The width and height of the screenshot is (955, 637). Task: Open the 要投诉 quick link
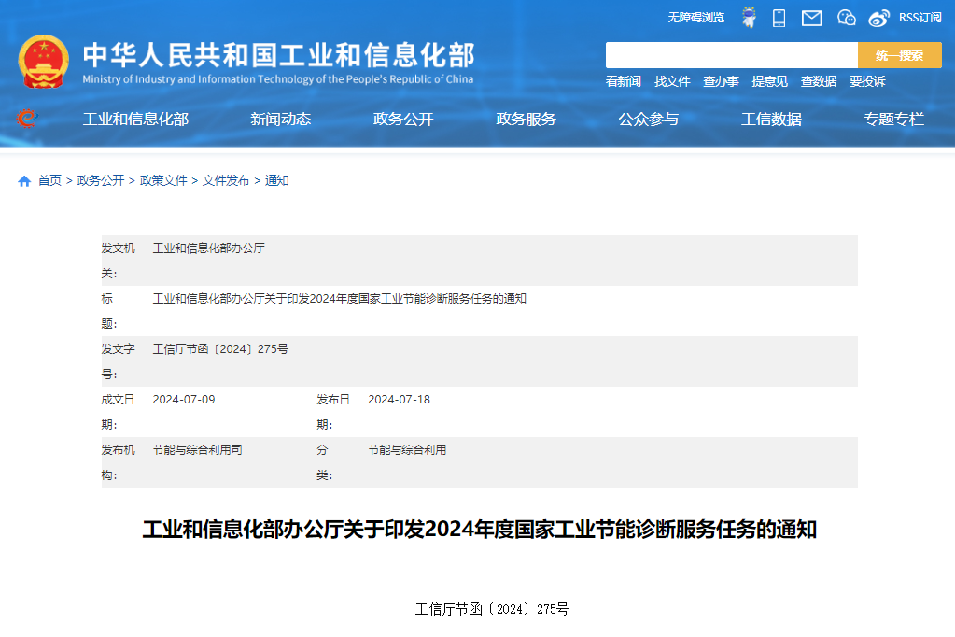click(x=867, y=81)
